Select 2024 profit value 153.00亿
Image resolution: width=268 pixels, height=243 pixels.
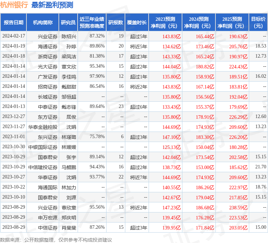pos(205,167)
